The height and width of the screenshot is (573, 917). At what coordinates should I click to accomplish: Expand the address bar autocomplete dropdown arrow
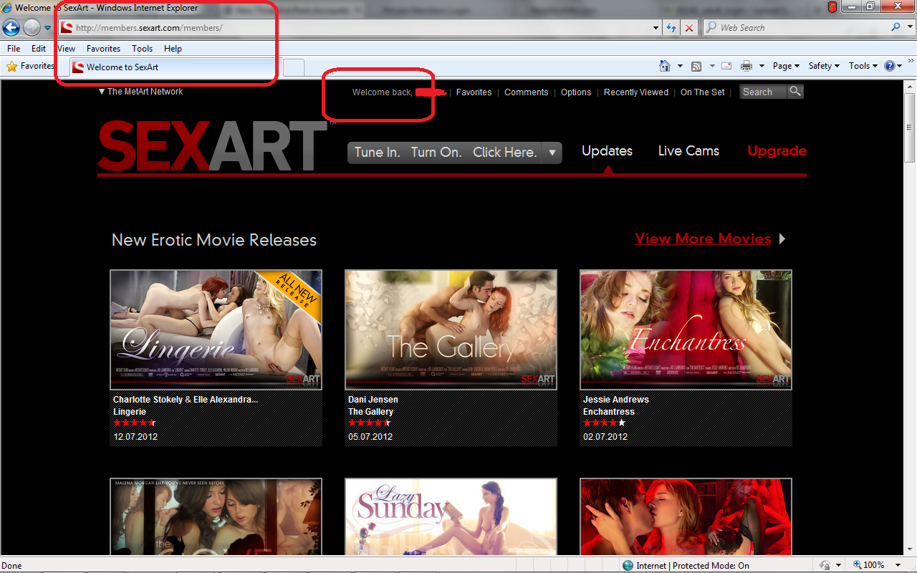coord(656,28)
